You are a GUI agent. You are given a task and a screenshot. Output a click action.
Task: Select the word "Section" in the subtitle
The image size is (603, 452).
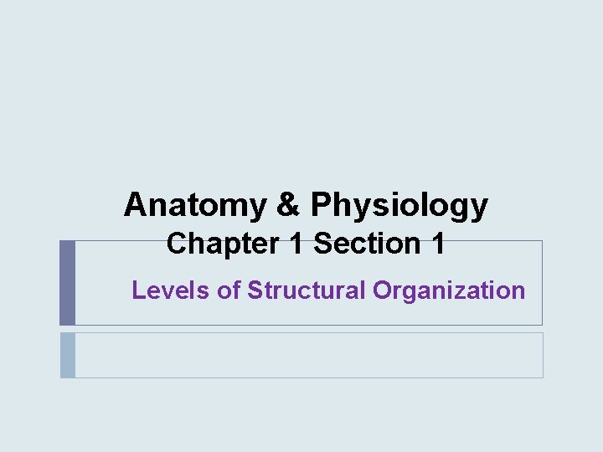368,243
